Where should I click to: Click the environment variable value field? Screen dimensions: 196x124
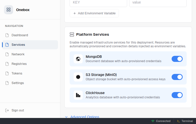158,3
